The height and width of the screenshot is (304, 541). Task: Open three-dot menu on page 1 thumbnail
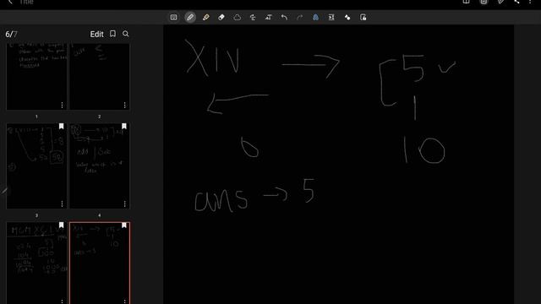click(x=62, y=105)
